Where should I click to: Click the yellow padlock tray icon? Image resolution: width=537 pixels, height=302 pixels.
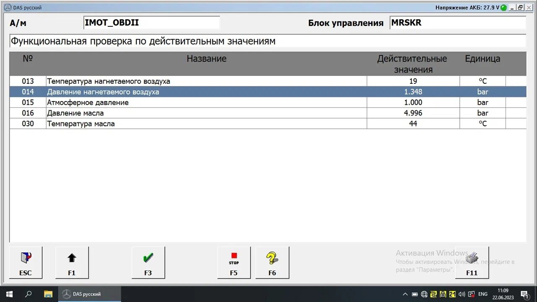[443, 294]
